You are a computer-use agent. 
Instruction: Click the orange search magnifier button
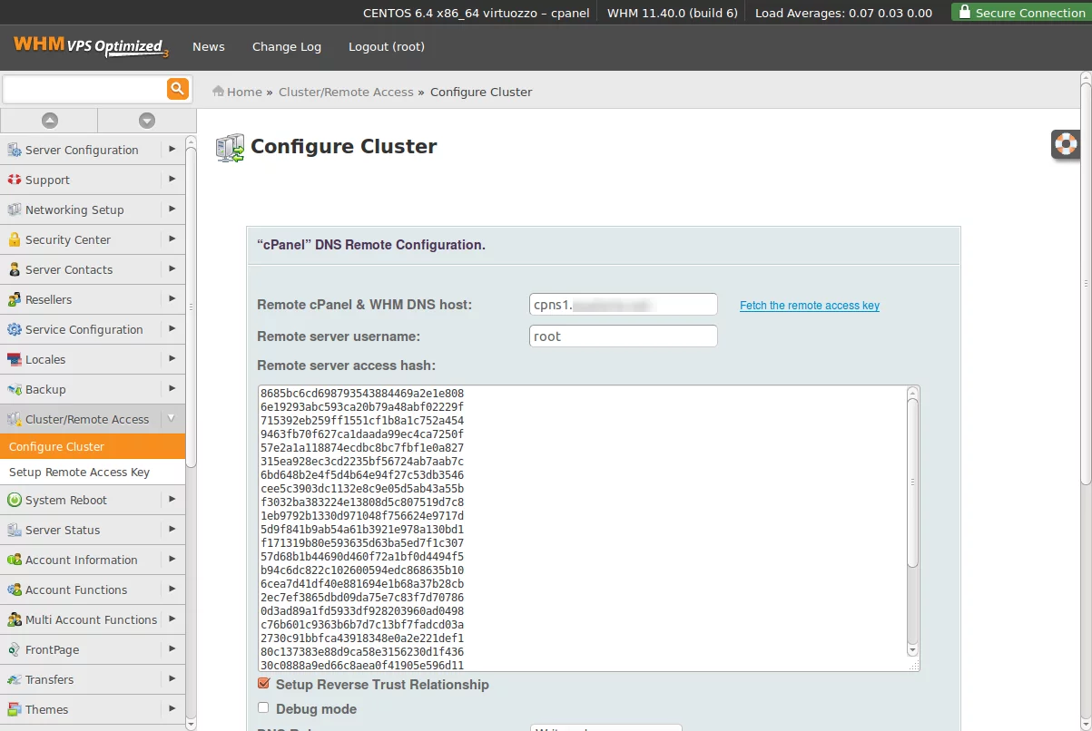(x=177, y=88)
